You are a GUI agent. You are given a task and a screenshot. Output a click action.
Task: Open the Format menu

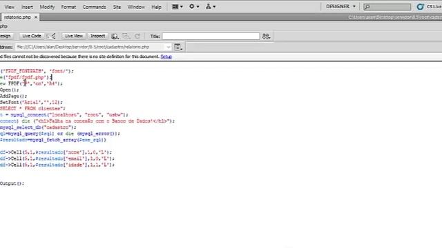pyautogui.click(x=68, y=7)
